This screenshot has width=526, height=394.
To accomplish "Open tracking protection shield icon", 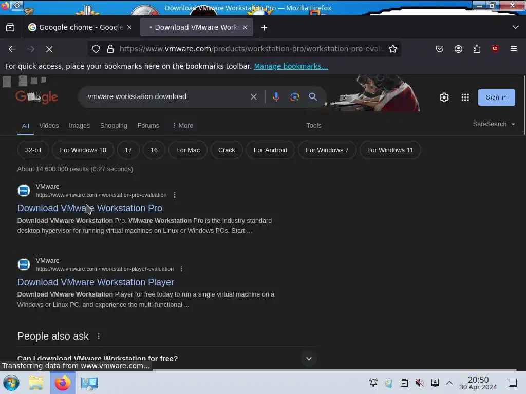I will [x=96, y=49].
